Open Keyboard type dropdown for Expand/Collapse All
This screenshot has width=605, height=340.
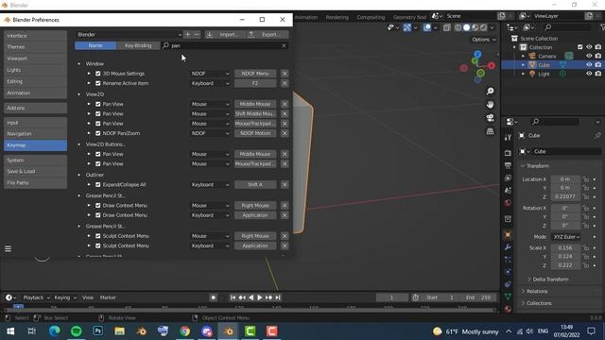click(210, 185)
